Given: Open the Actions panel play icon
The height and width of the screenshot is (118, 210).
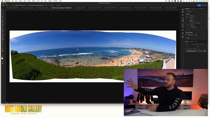Looking at the screenshot, I should [x=183, y=12].
